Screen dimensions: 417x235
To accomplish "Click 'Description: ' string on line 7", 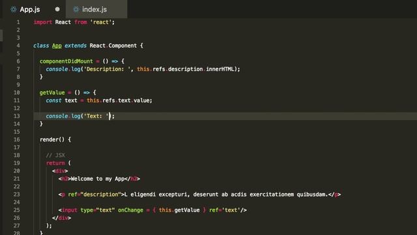I will (107, 69).
